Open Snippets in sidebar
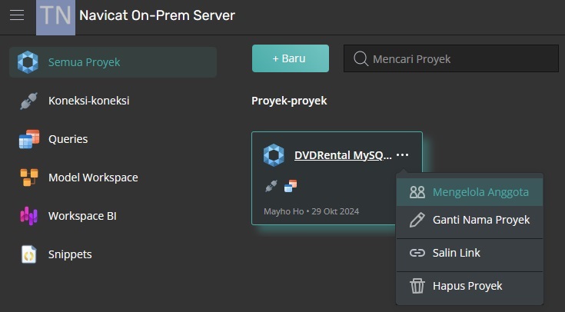This screenshot has width=565, height=312. click(70, 254)
